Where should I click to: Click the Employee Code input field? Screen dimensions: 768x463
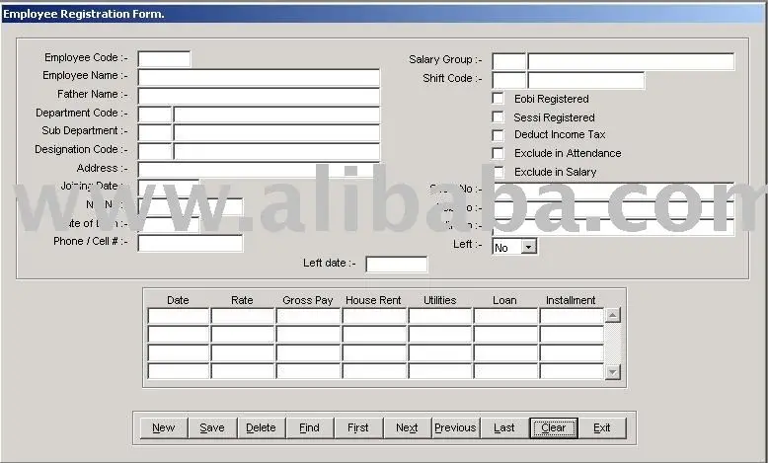pyautogui.click(x=164, y=59)
